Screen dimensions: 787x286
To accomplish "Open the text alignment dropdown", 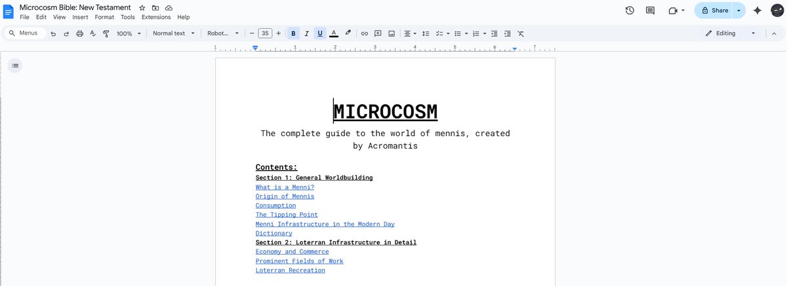I will point(411,33).
